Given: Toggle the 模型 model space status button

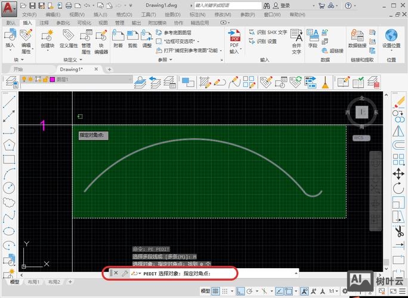Looking at the screenshot, I should click(x=205, y=291).
